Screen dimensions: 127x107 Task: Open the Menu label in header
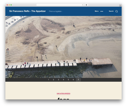coord(97,11)
